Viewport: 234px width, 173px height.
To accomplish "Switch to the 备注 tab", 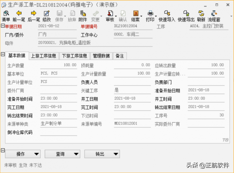I will point(120,56).
